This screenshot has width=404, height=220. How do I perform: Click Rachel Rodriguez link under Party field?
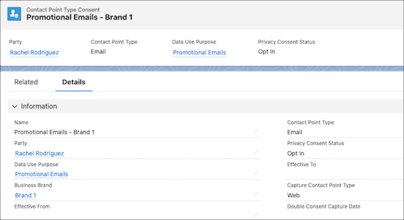(x=39, y=153)
